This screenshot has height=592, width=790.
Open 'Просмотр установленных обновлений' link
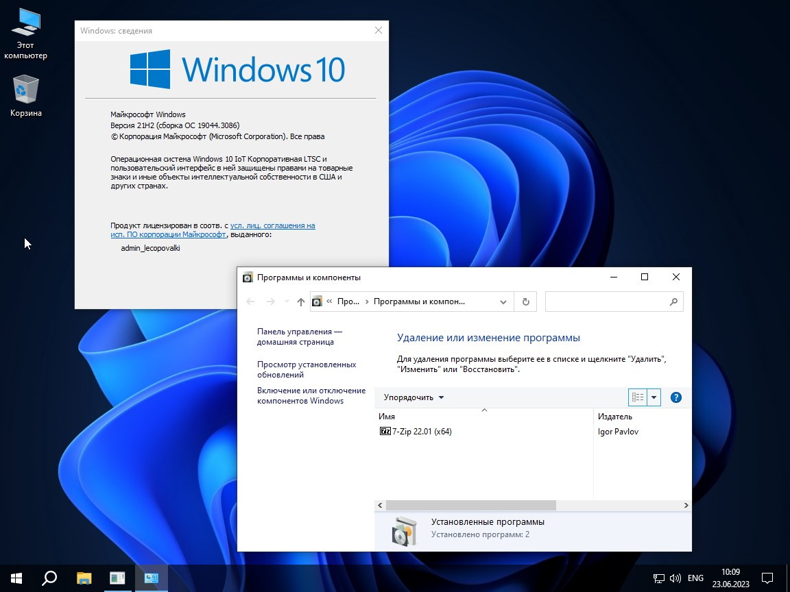pos(307,369)
